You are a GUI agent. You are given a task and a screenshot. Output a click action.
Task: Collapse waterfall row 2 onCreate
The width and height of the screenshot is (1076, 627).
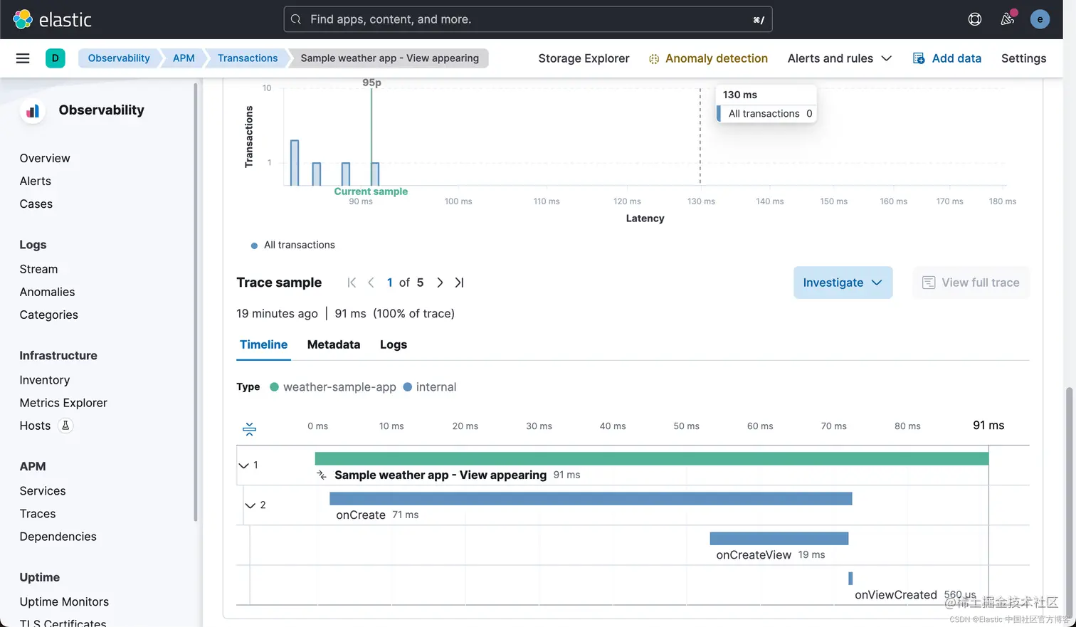(x=250, y=505)
